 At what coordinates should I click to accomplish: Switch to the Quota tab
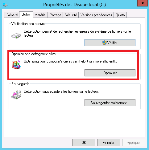pos(120,15)
